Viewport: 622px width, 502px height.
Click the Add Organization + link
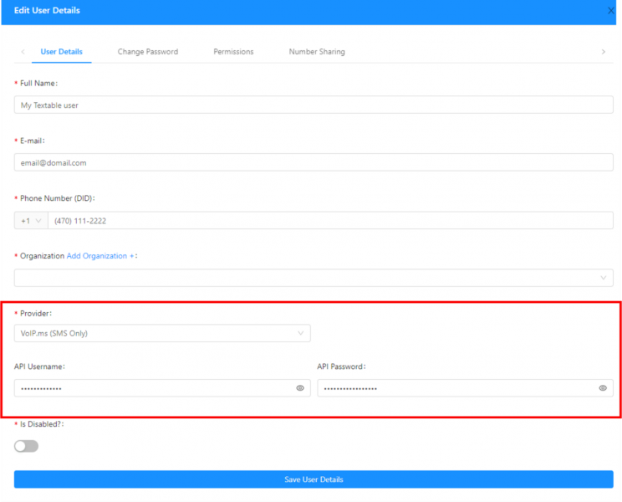[100, 256]
